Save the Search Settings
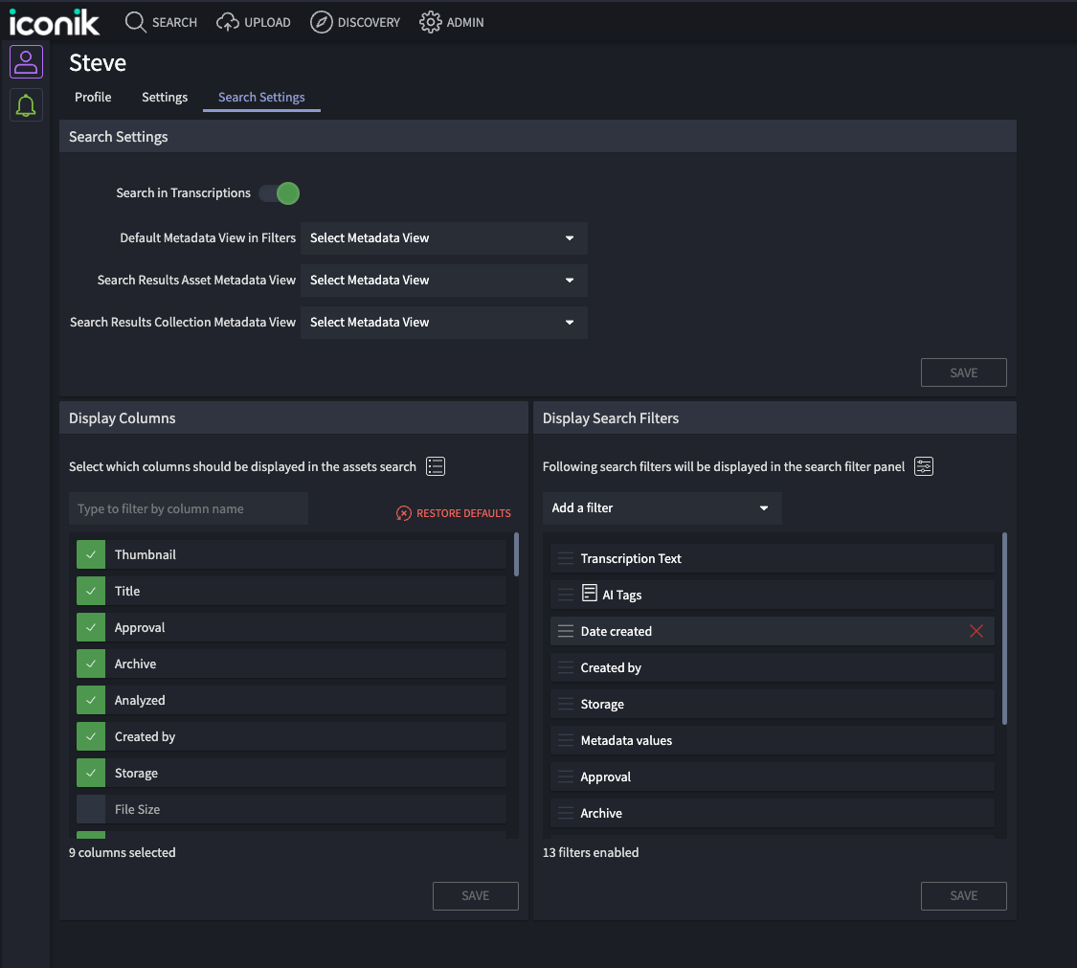 coord(963,372)
